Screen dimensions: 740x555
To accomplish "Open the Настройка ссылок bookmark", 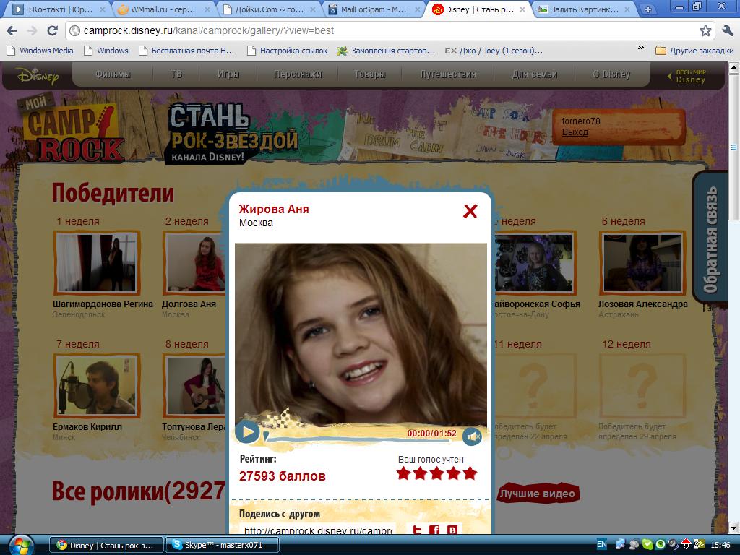I will click(288, 51).
